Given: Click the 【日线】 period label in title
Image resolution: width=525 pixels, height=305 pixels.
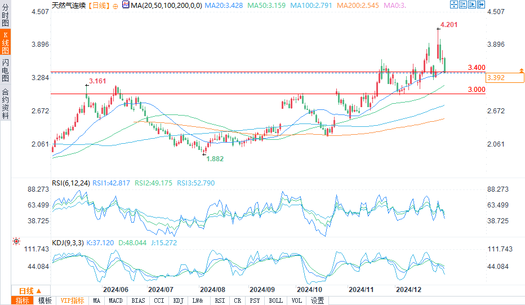Looking at the screenshot, I should [100, 6].
